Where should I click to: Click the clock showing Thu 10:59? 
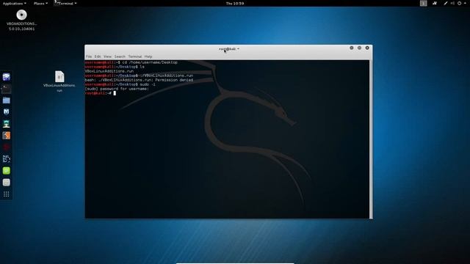(235, 3)
